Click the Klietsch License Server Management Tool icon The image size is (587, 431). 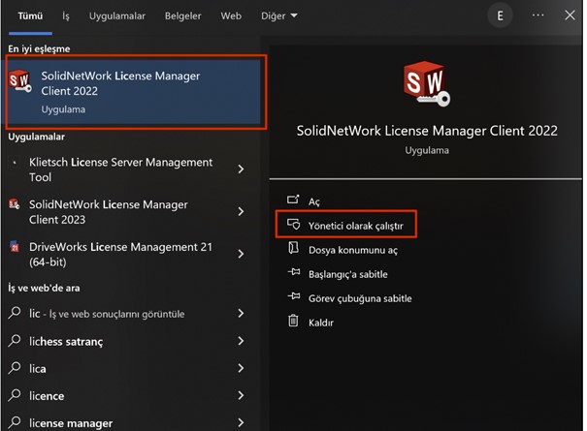[14, 163]
